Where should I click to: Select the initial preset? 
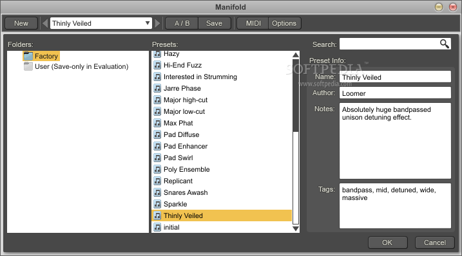tap(222, 227)
